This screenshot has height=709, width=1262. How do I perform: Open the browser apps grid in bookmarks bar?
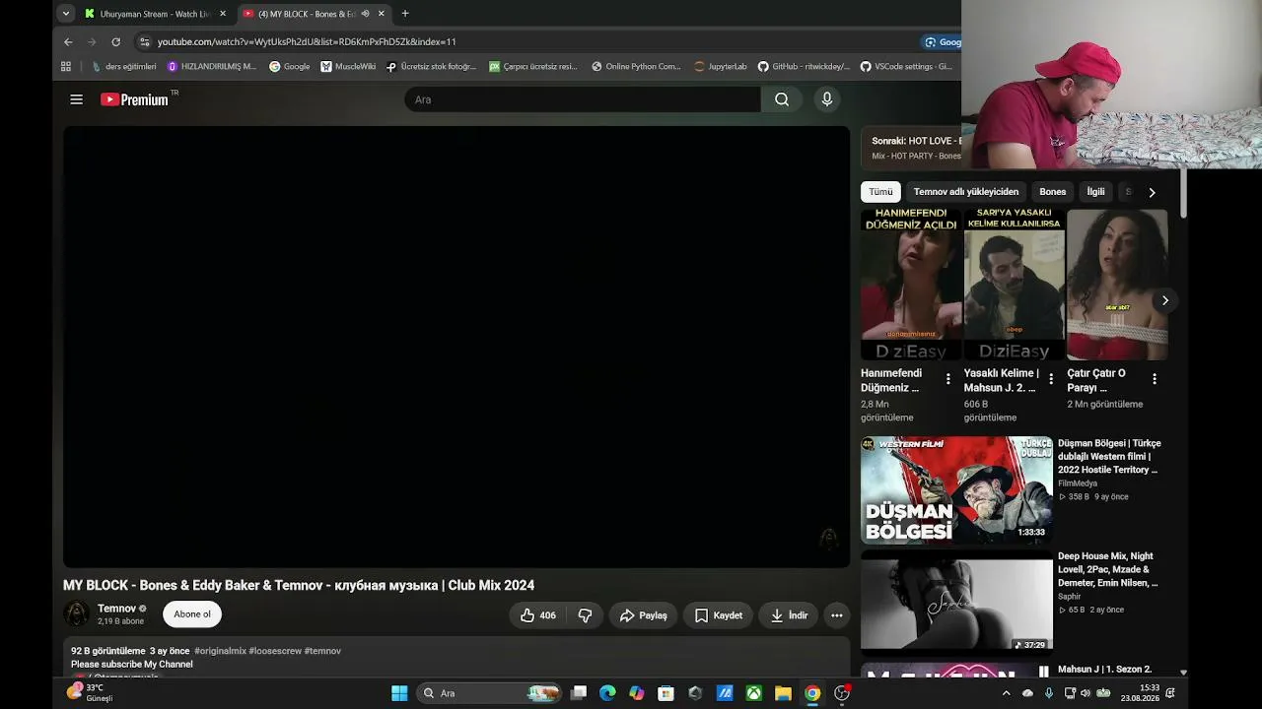(66, 67)
